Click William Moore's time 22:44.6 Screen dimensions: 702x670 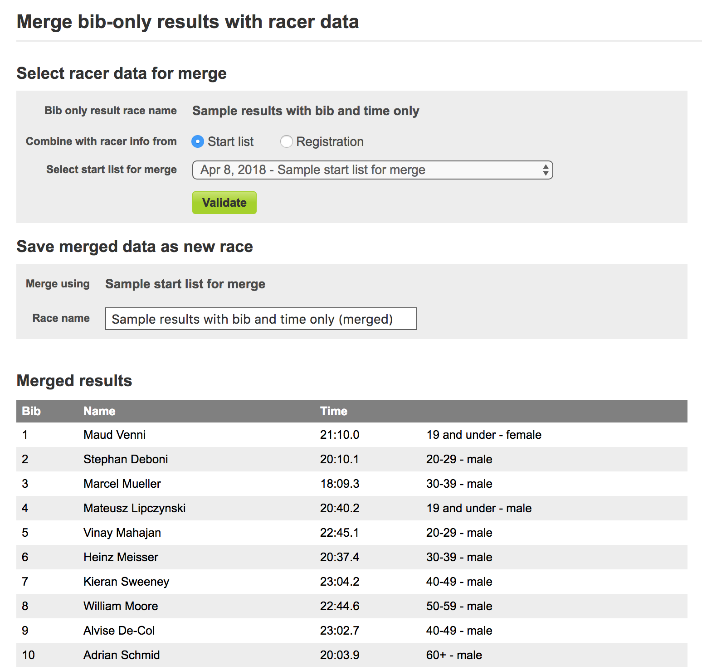click(x=340, y=606)
